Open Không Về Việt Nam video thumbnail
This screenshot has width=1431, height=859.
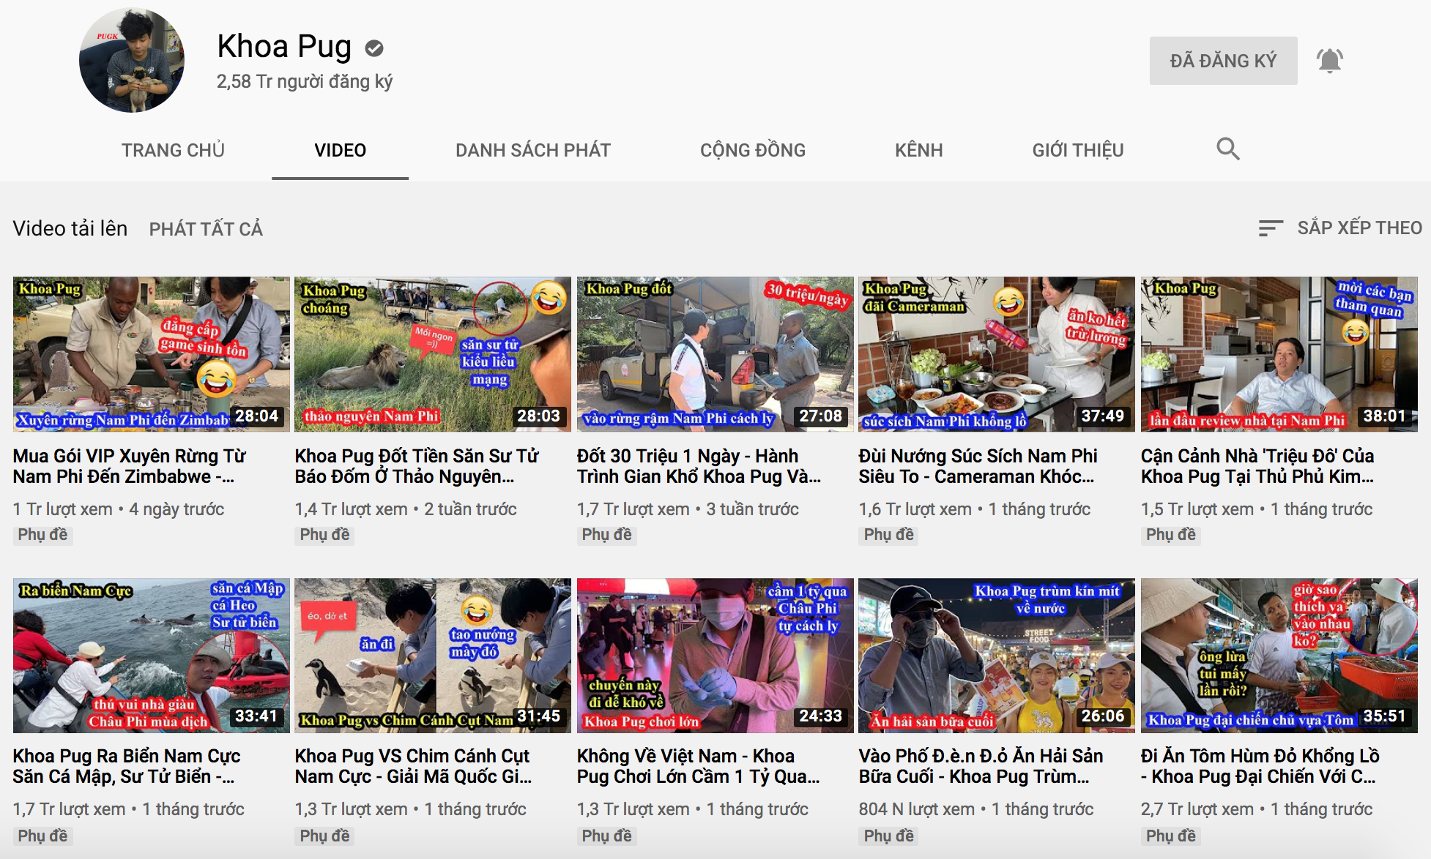[715, 656]
